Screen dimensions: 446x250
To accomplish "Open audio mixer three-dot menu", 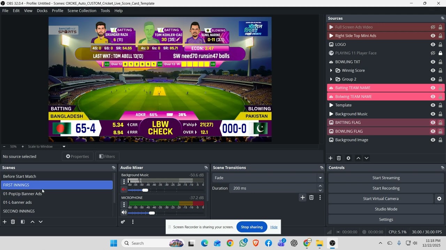I will coord(133,222).
